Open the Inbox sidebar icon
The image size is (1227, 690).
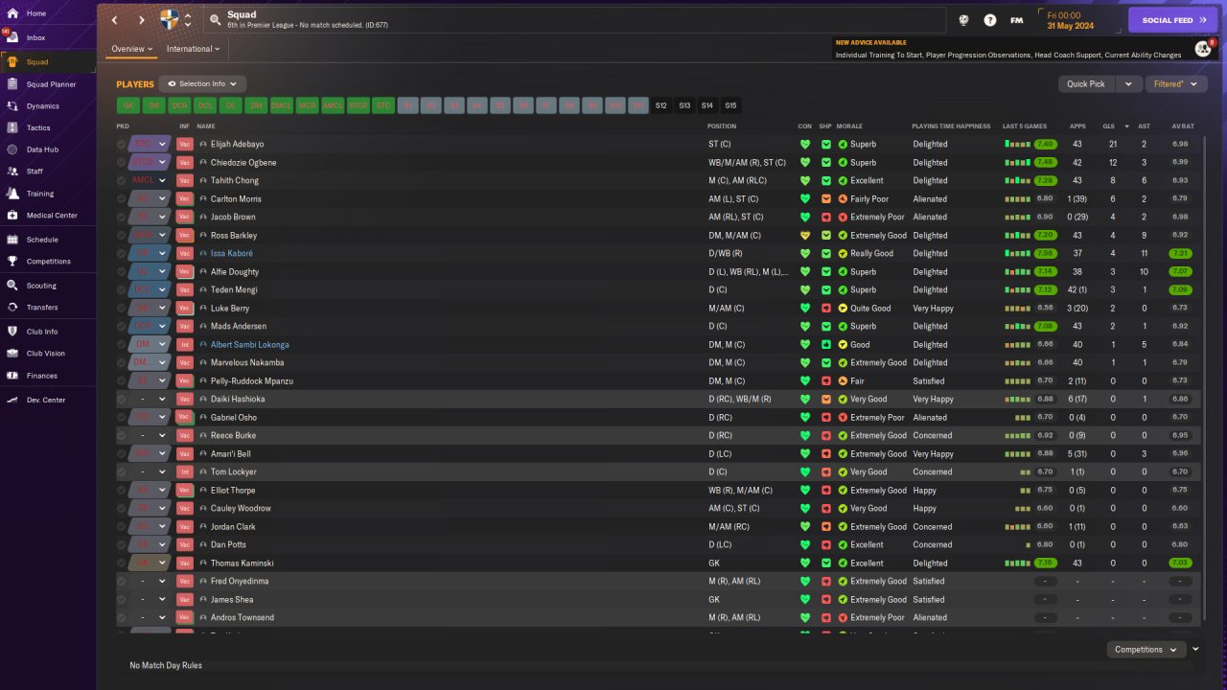pyautogui.click(x=12, y=37)
